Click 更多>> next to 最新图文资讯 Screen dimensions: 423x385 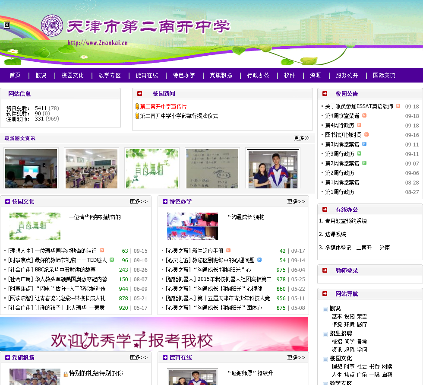[302, 138]
